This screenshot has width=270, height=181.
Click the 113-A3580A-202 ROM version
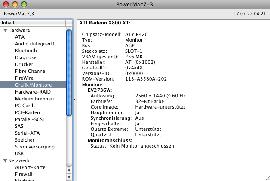(146, 79)
